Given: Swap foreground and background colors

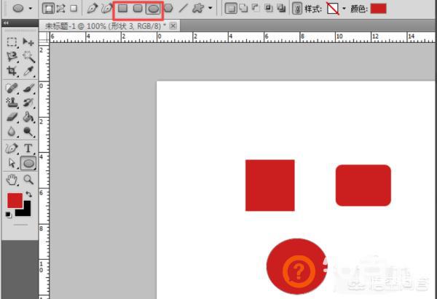Looking at the screenshot, I should click(28, 194).
